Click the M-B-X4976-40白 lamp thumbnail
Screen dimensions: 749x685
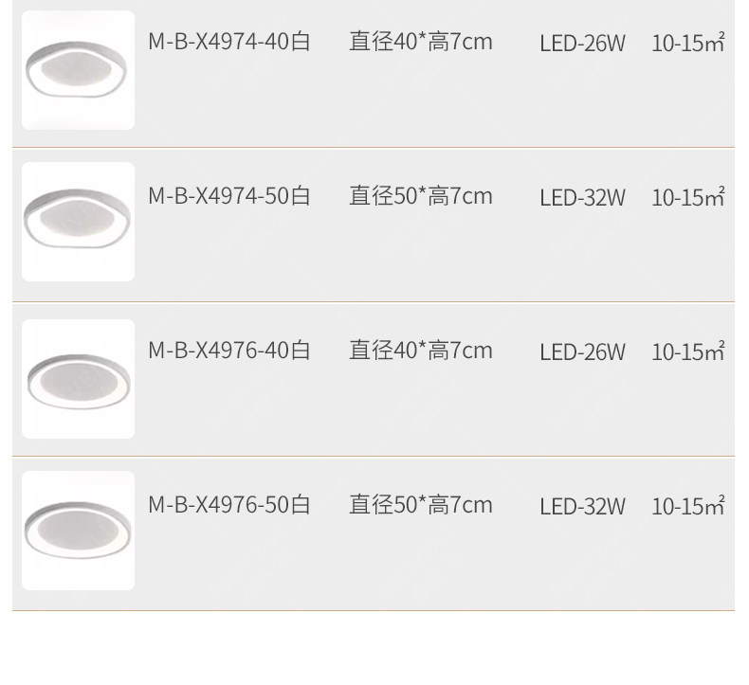point(78,379)
